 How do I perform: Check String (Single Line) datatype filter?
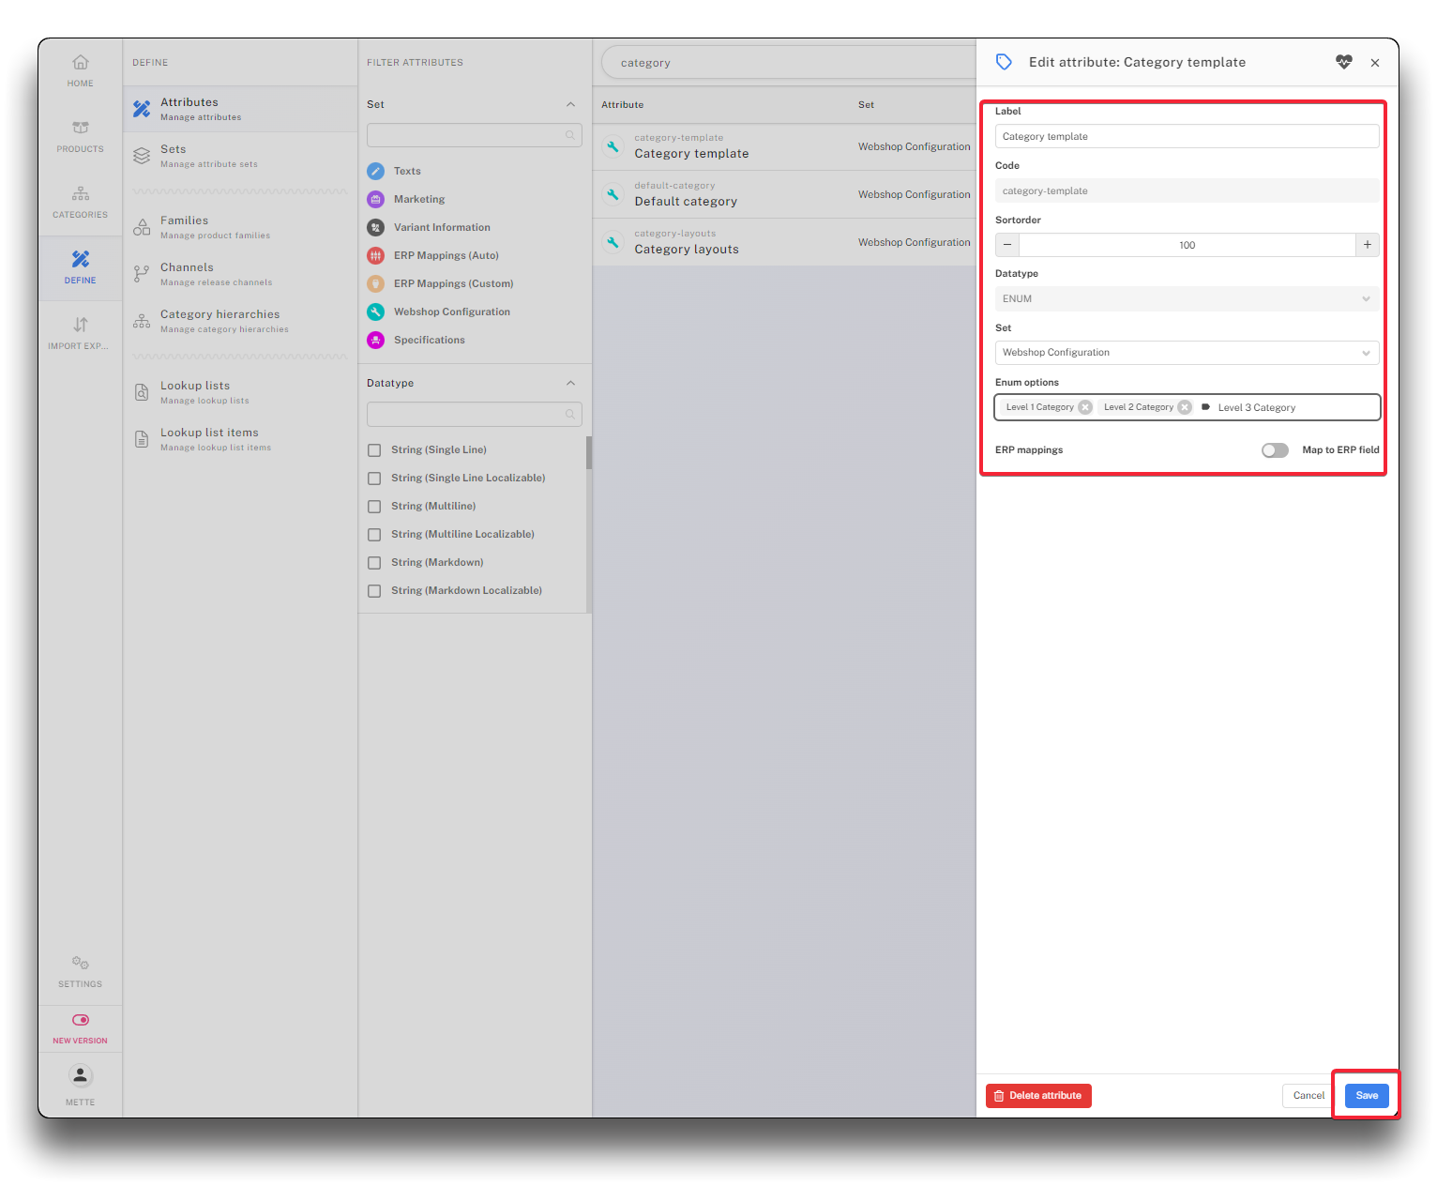point(374,450)
